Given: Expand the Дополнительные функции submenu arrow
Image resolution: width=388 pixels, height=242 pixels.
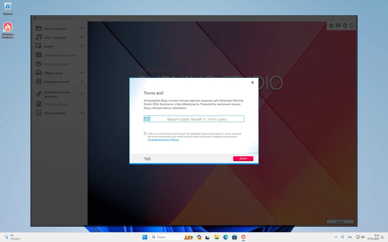Looking at the screenshot, I should [82, 94].
